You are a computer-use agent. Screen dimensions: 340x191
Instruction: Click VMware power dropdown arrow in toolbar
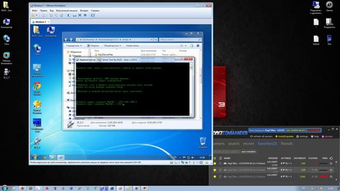[37, 15]
